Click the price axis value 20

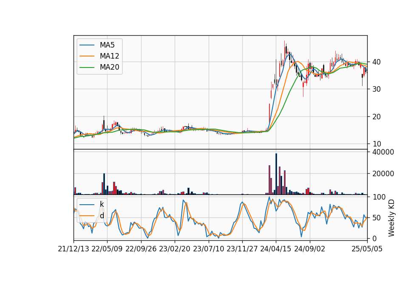pos(376,117)
